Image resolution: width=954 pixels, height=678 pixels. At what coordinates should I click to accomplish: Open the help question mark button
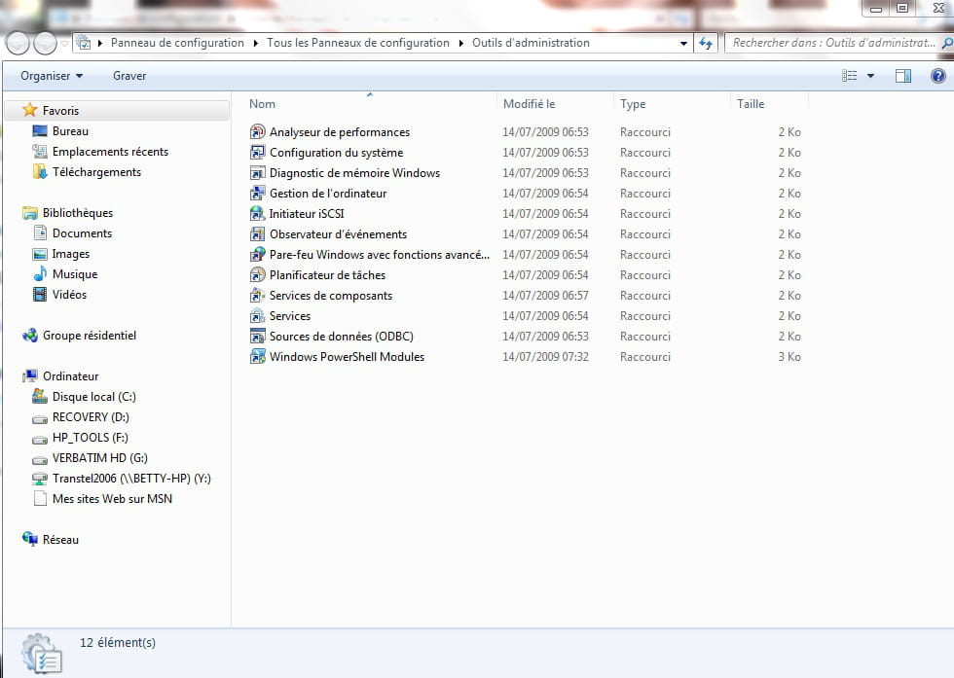point(937,76)
